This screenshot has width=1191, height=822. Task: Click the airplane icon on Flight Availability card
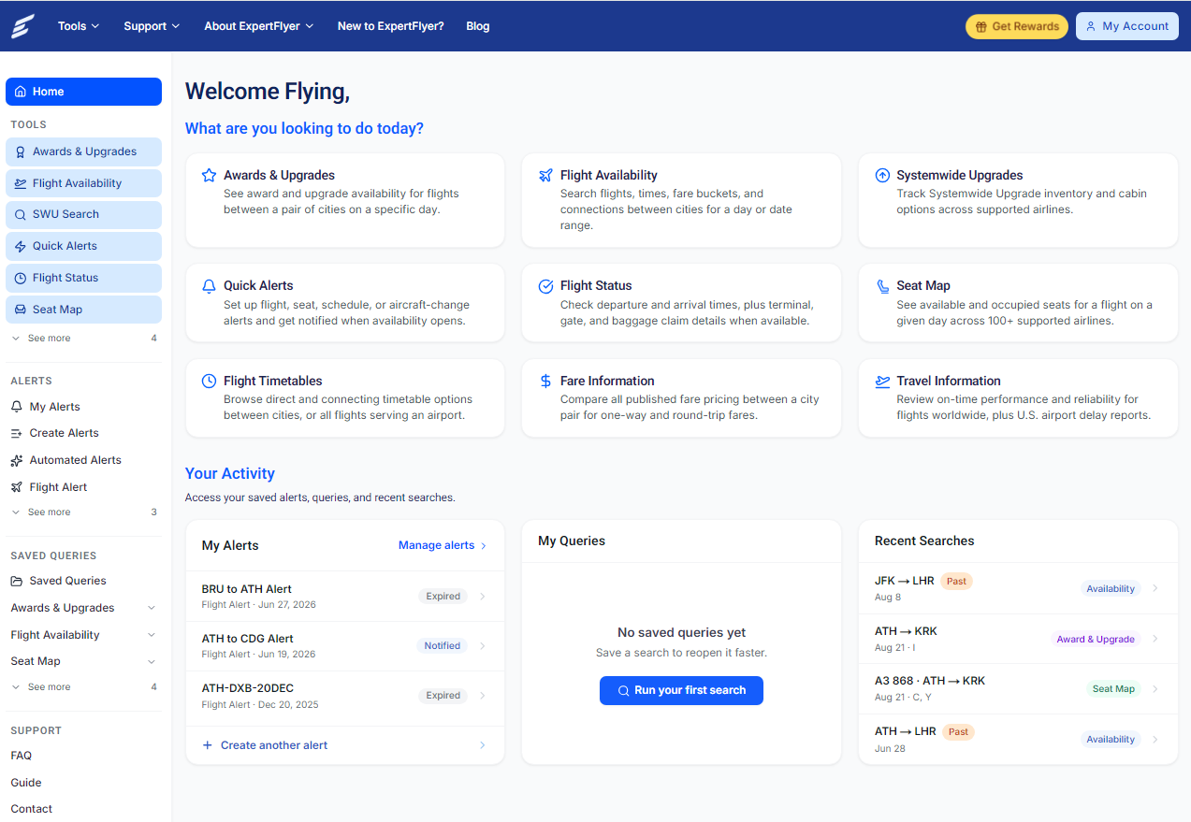click(x=545, y=175)
